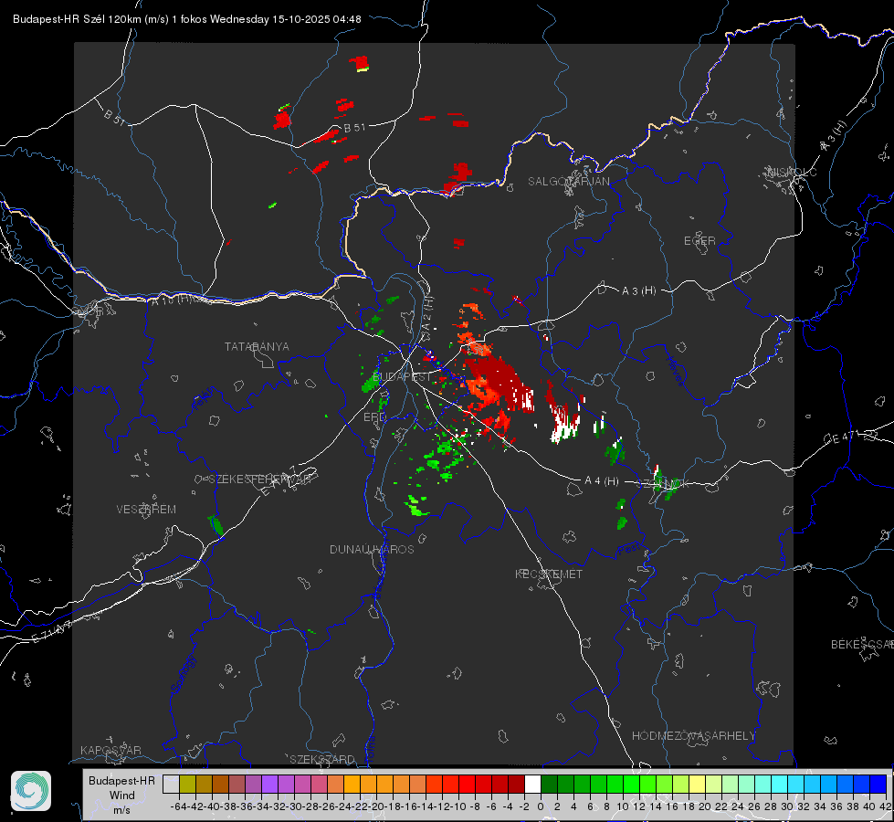This screenshot has height=822, width=894.
Task: Click the DUNAÚJVÁROS city label
Action: pos(372,549)
